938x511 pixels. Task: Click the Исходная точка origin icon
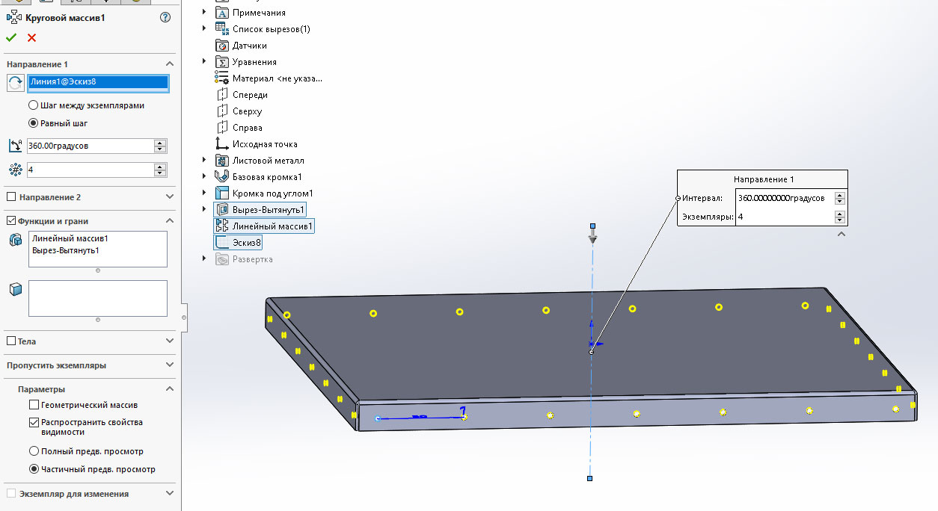coord(221,144)
